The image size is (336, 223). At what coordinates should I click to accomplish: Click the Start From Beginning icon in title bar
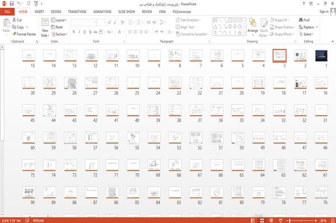point(36,3)
